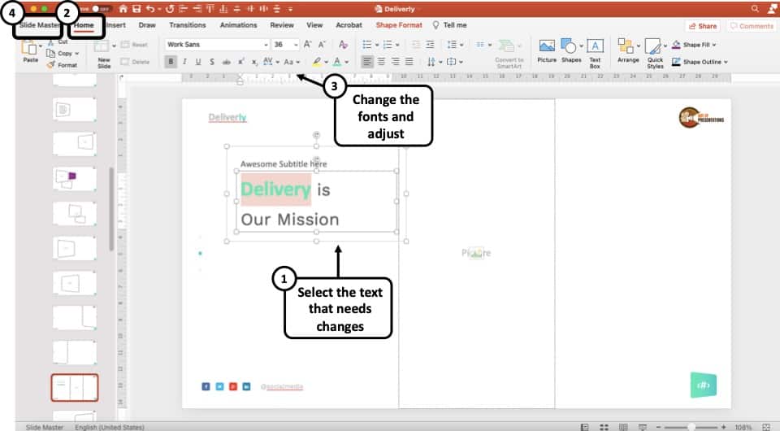Paste from the clipboard
This screenshot has width=780, height=431.
[30, 52]
